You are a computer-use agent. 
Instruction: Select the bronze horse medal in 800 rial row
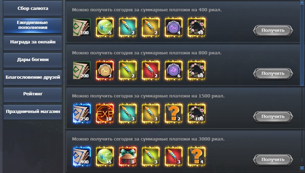click(105, 70)
